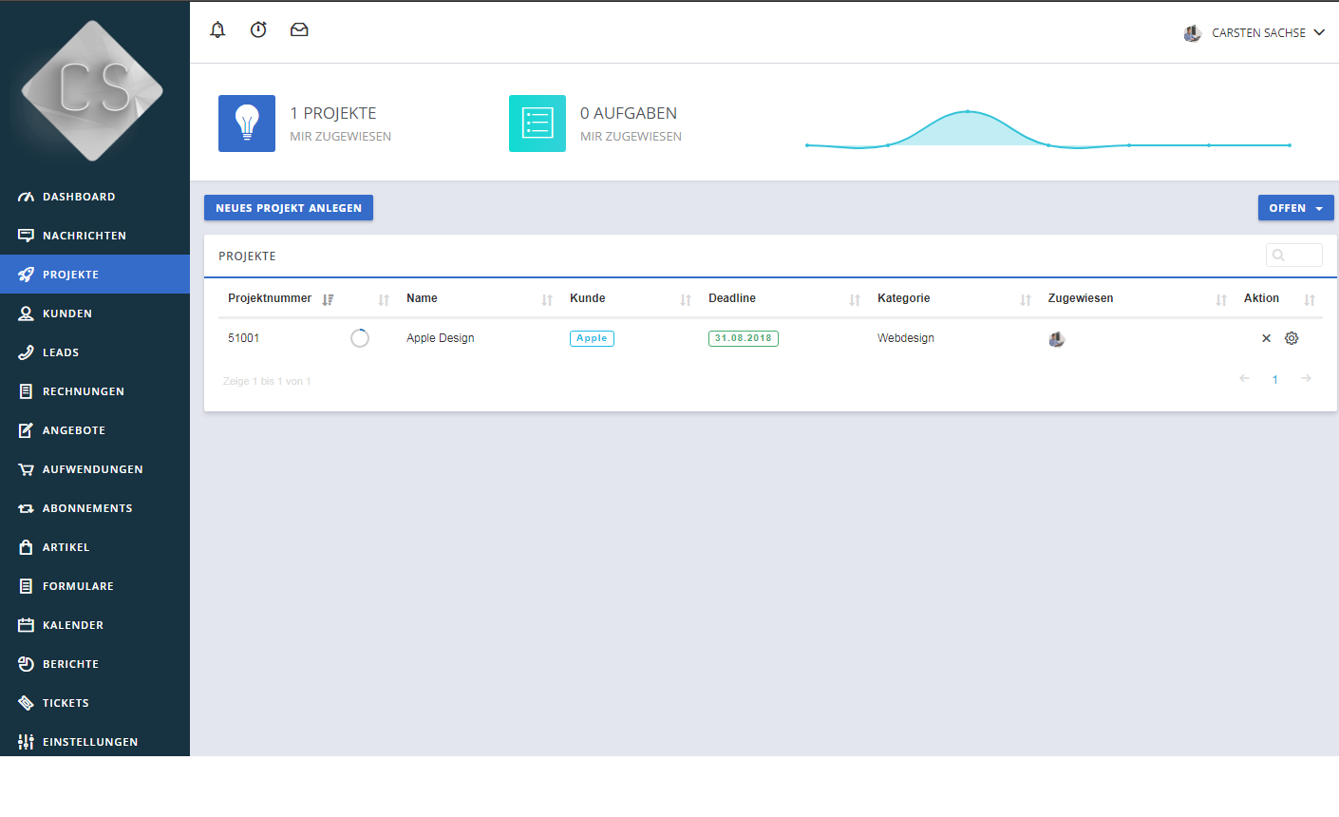Open notifications bell icon
Image resolution: width=1339 pixels, height=817 pixels.
217,30
